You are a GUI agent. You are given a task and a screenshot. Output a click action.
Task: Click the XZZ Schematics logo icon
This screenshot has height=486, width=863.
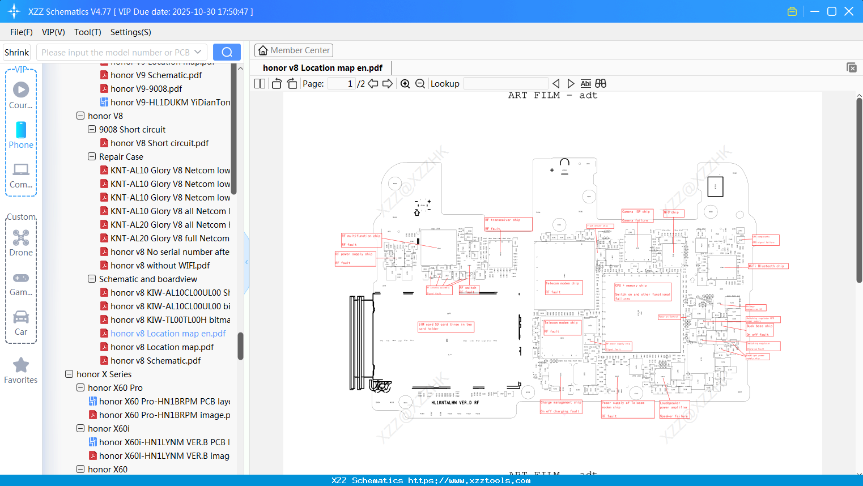[14, 11]
